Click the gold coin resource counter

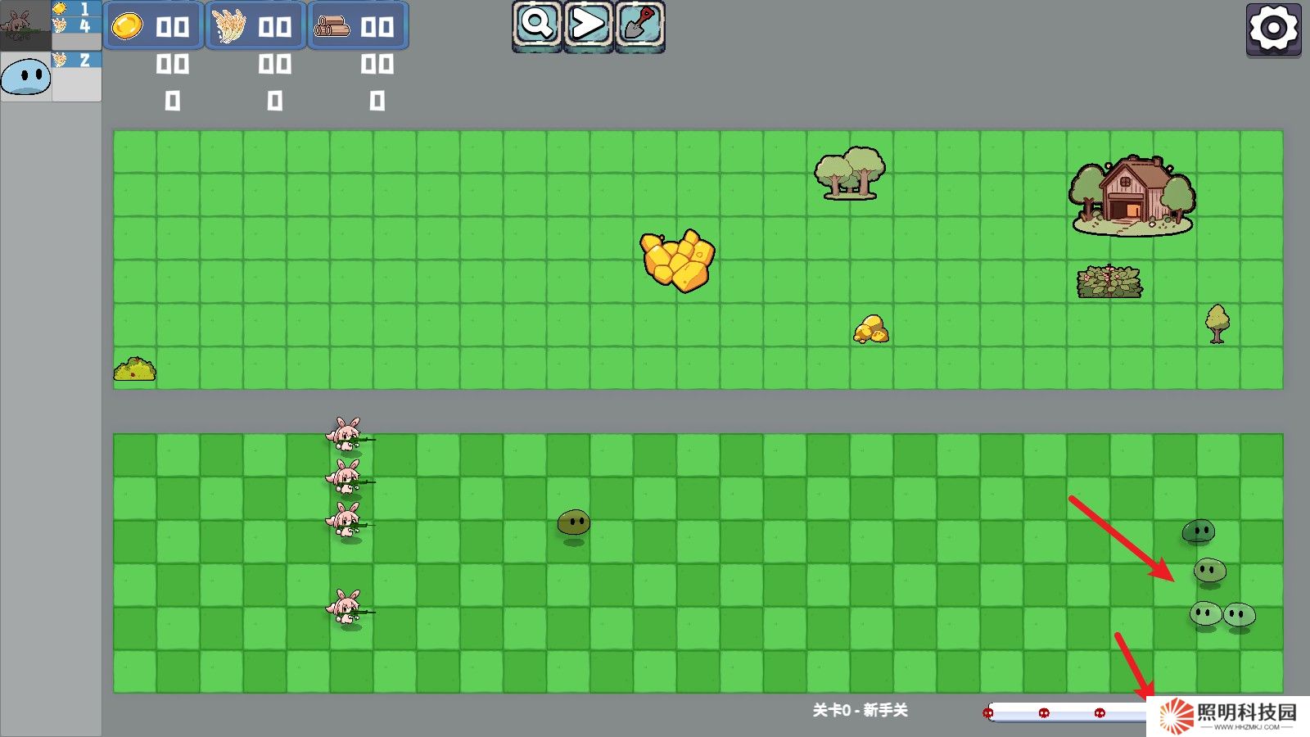[153, 26]
